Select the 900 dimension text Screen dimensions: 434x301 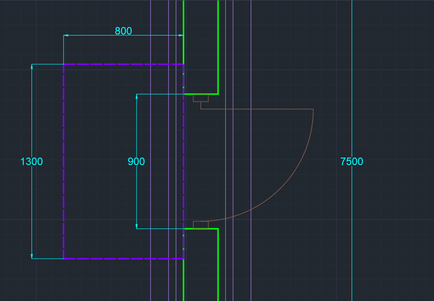(136, 161)
